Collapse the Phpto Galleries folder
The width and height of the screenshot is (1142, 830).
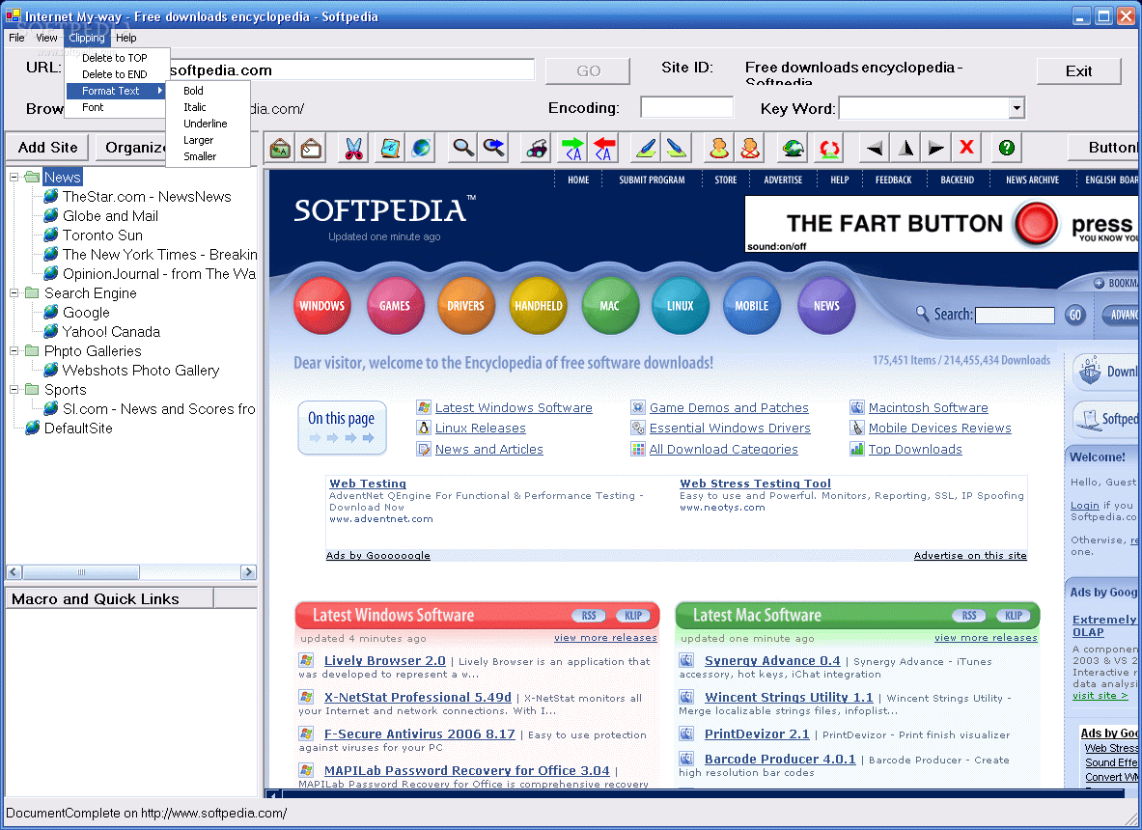coord(14,351)
